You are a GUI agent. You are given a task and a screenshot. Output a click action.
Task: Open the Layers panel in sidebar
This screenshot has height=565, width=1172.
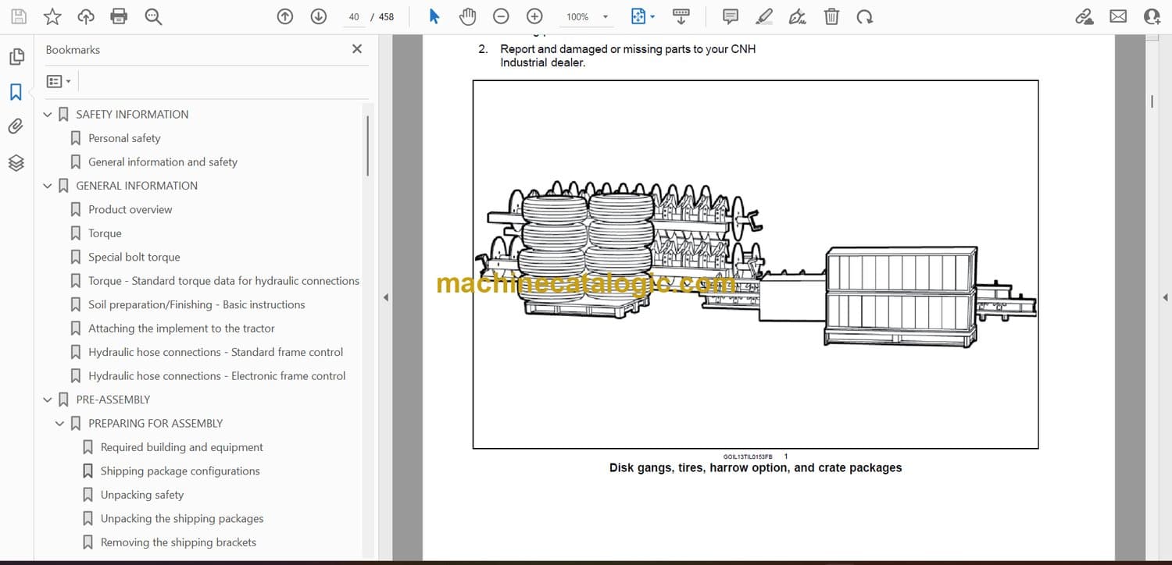tap(16, 162)
